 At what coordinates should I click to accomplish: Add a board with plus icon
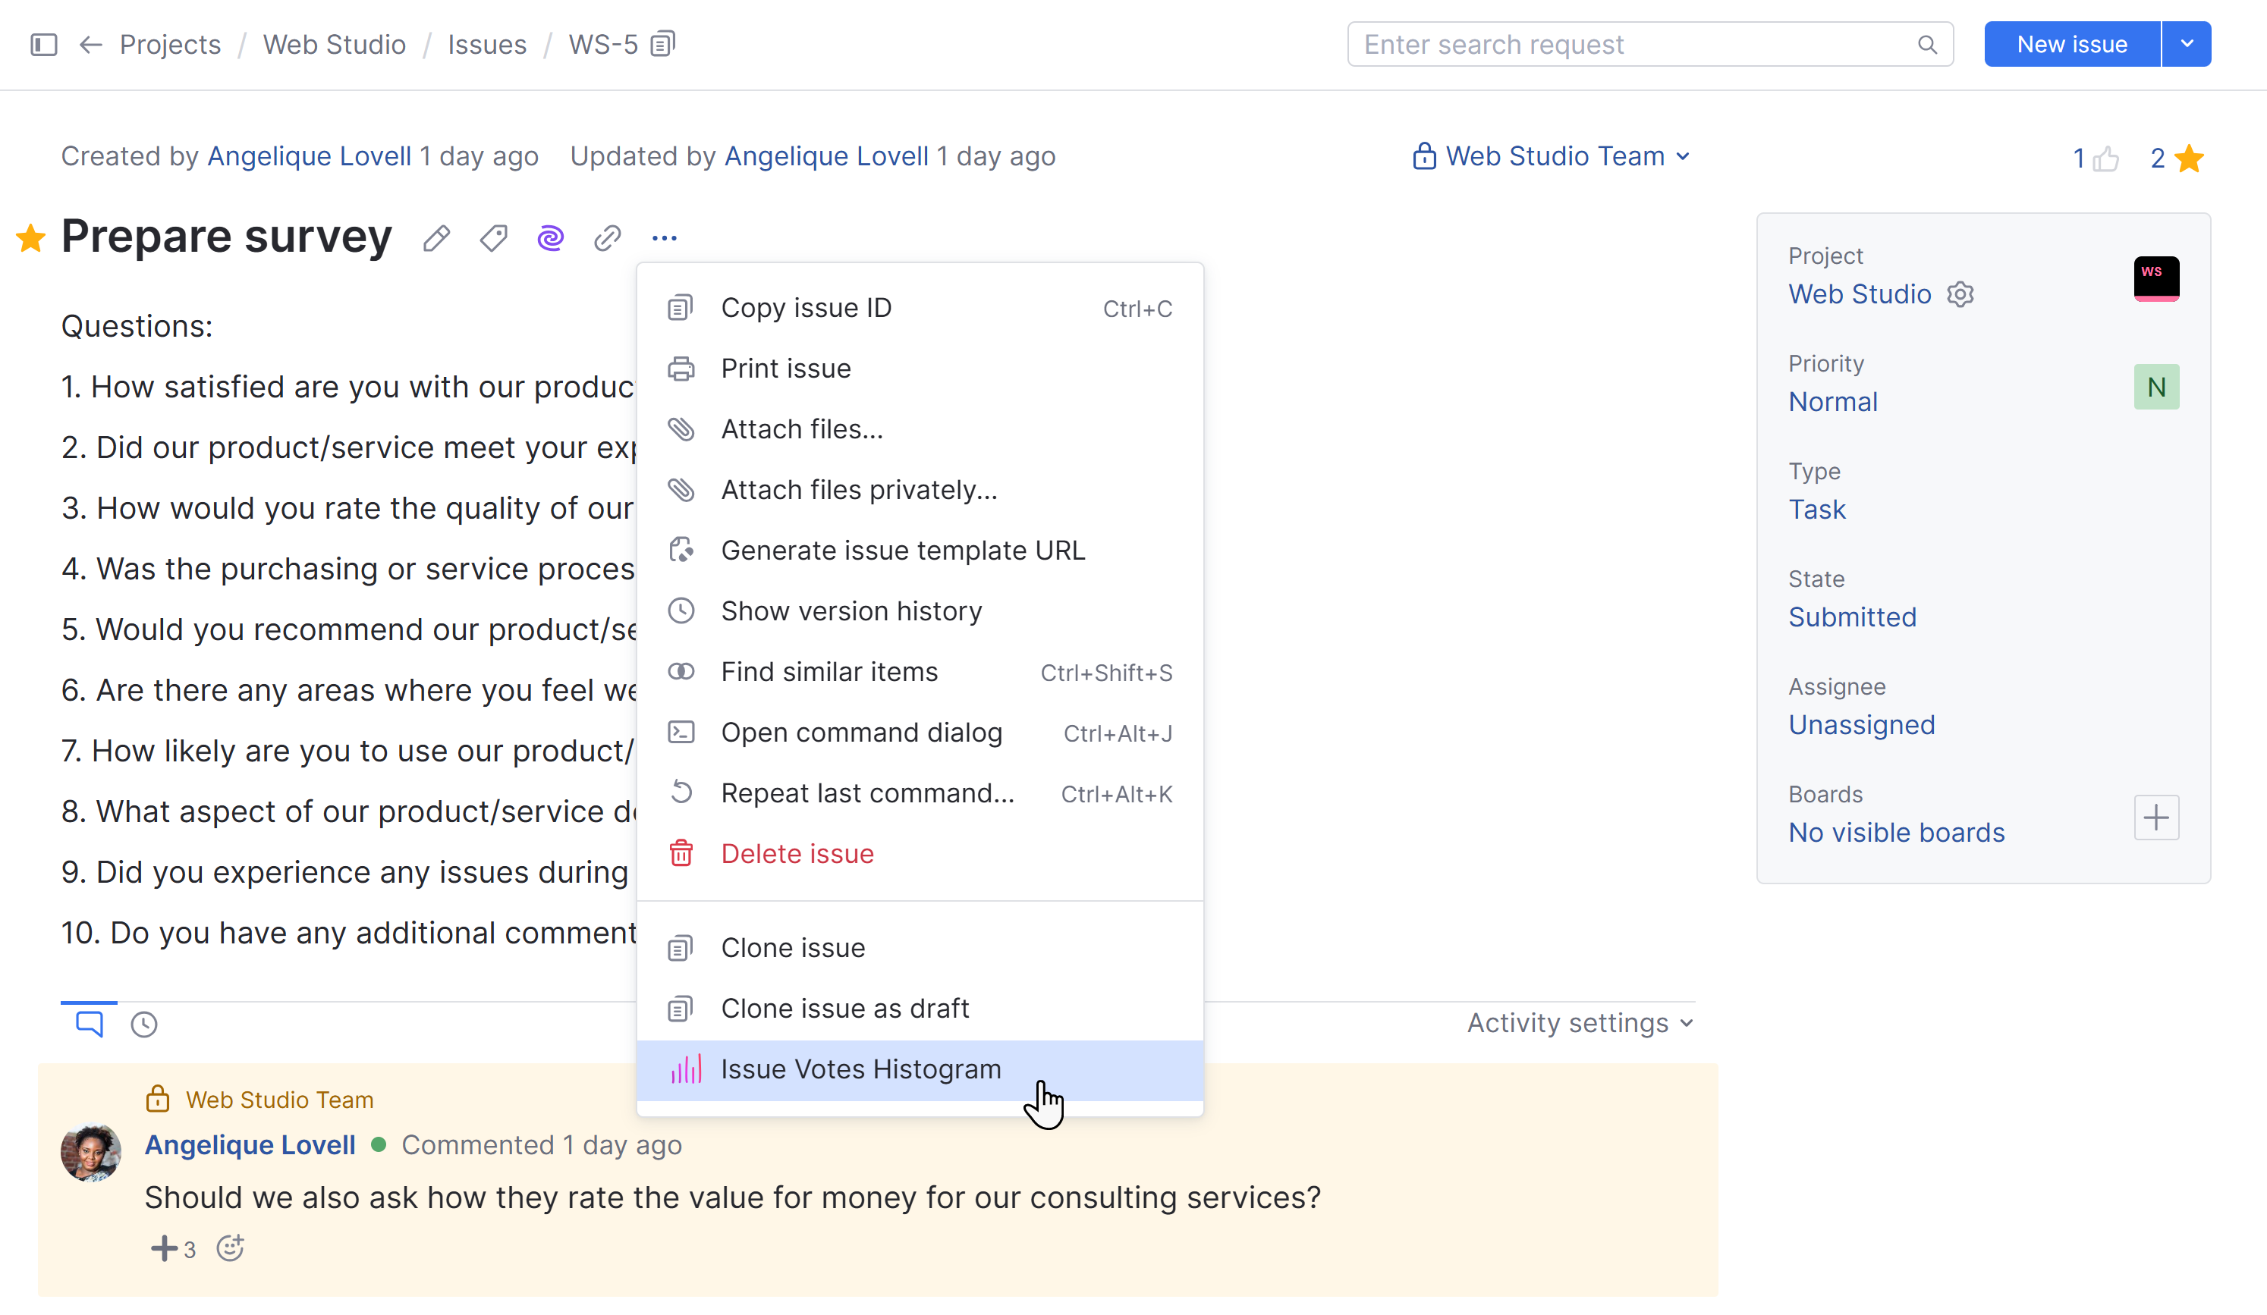(2155, 818)
